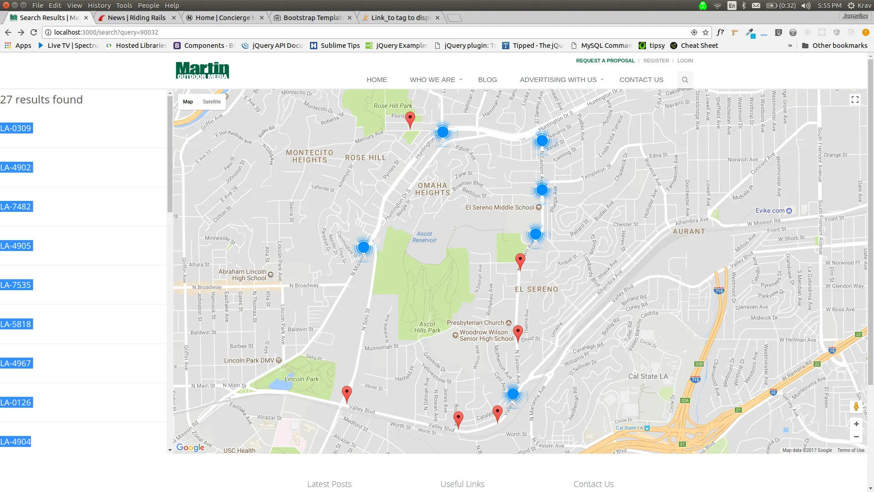Toggle the map fullscreen view
This screenshot has height=492, width=874.
click(855, 100)
